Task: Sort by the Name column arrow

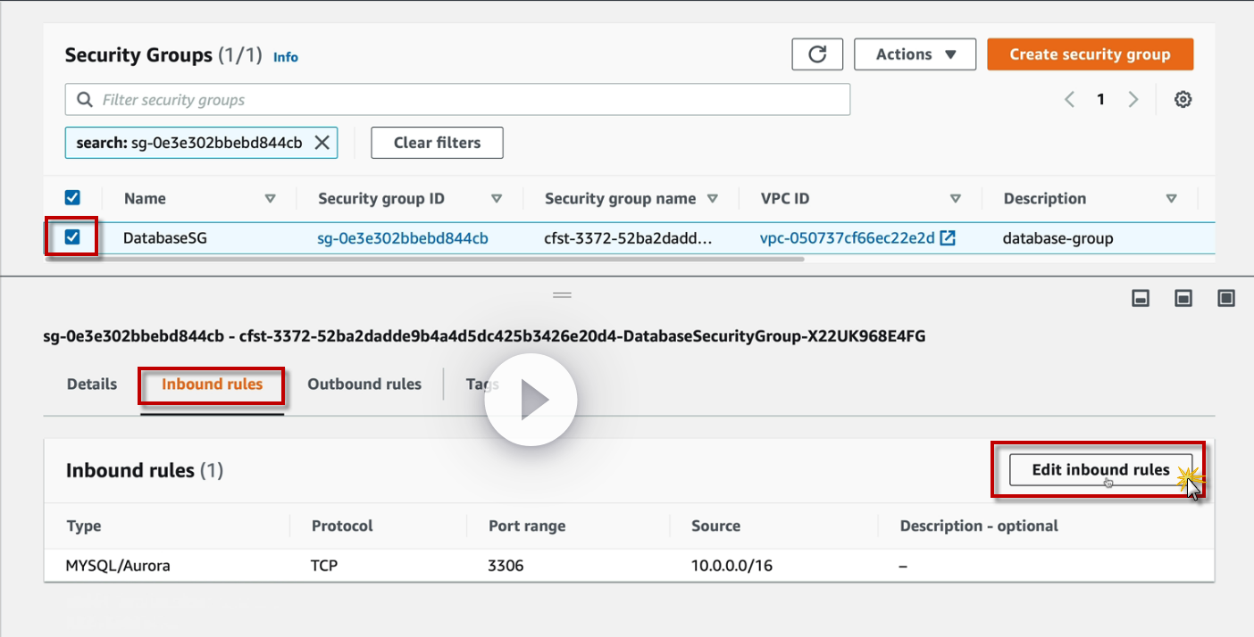Action: coord(270,199)
